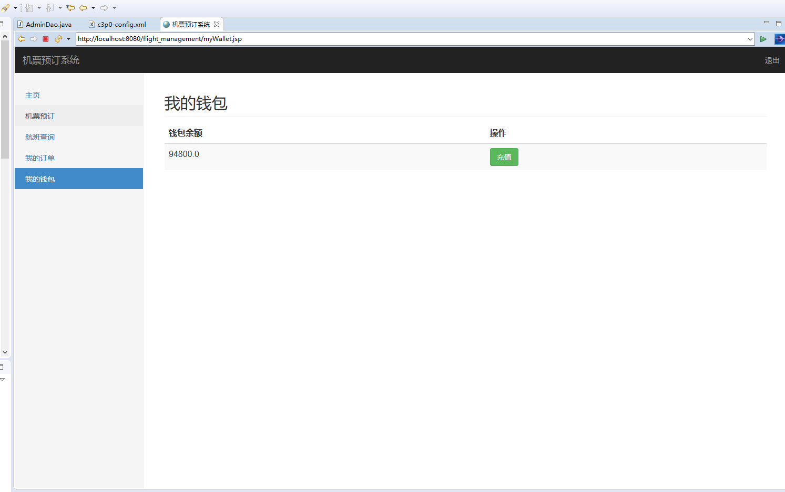The height and width of the screenshot is (492, 785).
Task: Click the left panel scrollbar down arrow
Action: click(x=5, y=352)
